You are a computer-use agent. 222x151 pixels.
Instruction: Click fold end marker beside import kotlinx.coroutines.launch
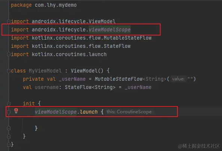point(9,54)
